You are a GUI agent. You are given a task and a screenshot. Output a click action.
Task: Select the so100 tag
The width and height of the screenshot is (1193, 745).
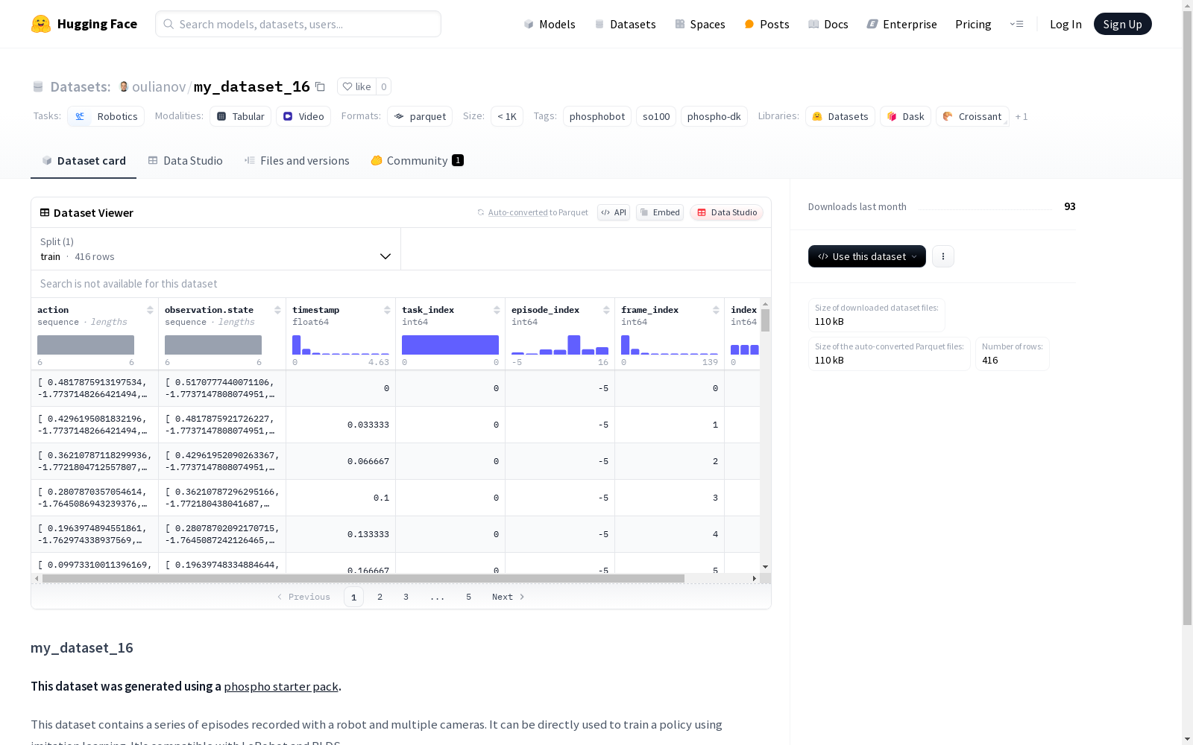click(x=656, y=116)
